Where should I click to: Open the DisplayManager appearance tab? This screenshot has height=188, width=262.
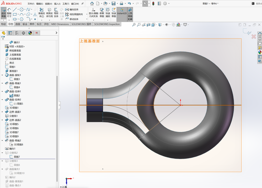click(30, 33)
